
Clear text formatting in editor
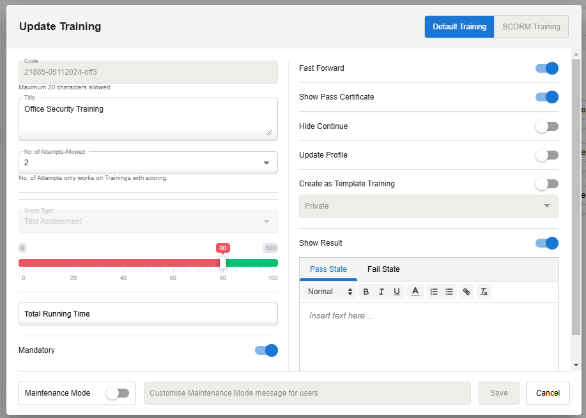click(x=484, y=292)
